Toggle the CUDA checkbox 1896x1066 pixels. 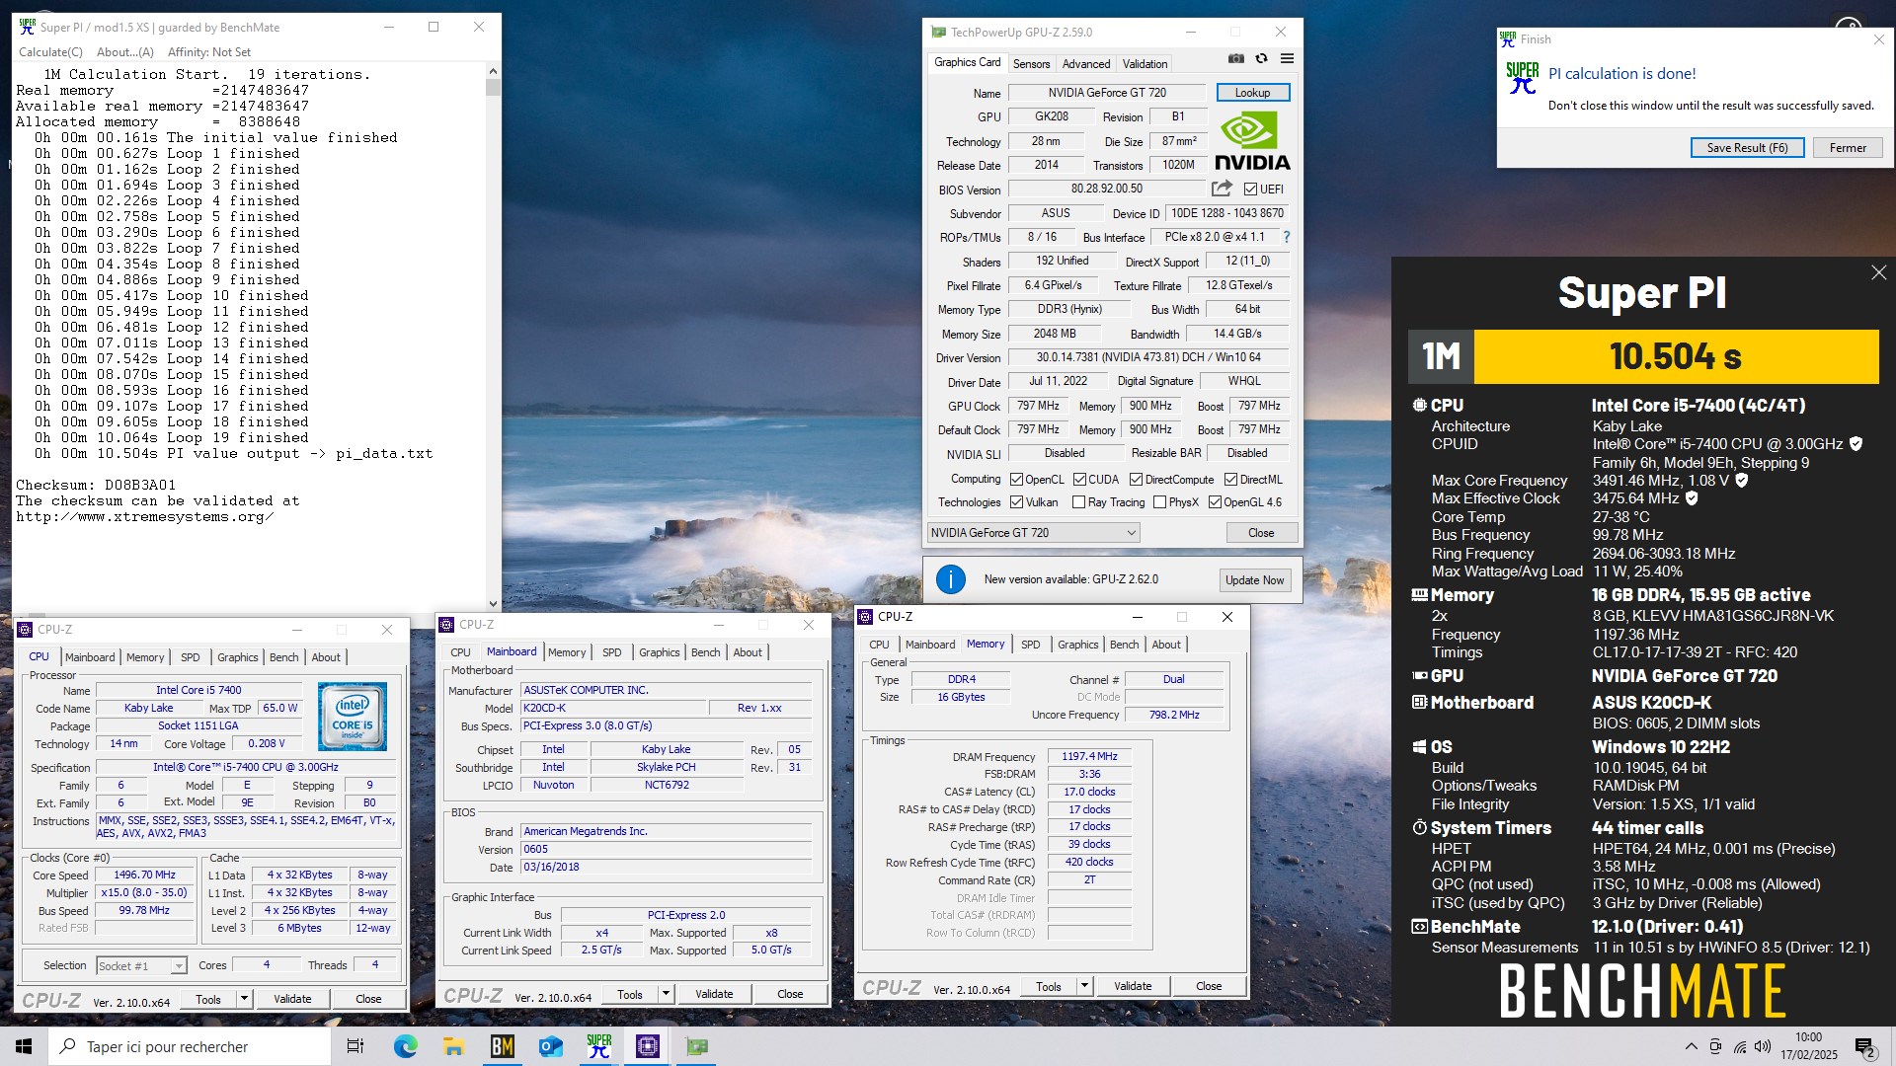[1079, 480]
